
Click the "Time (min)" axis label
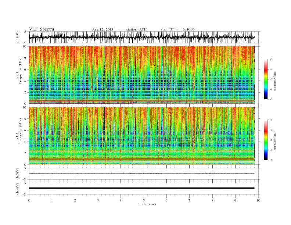147,204
